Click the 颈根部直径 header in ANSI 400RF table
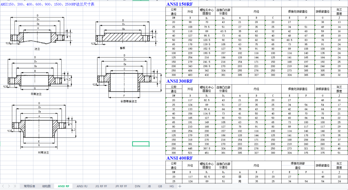This screenshot has width=348, height=190. pyautogui.click(x=323, y=166)
